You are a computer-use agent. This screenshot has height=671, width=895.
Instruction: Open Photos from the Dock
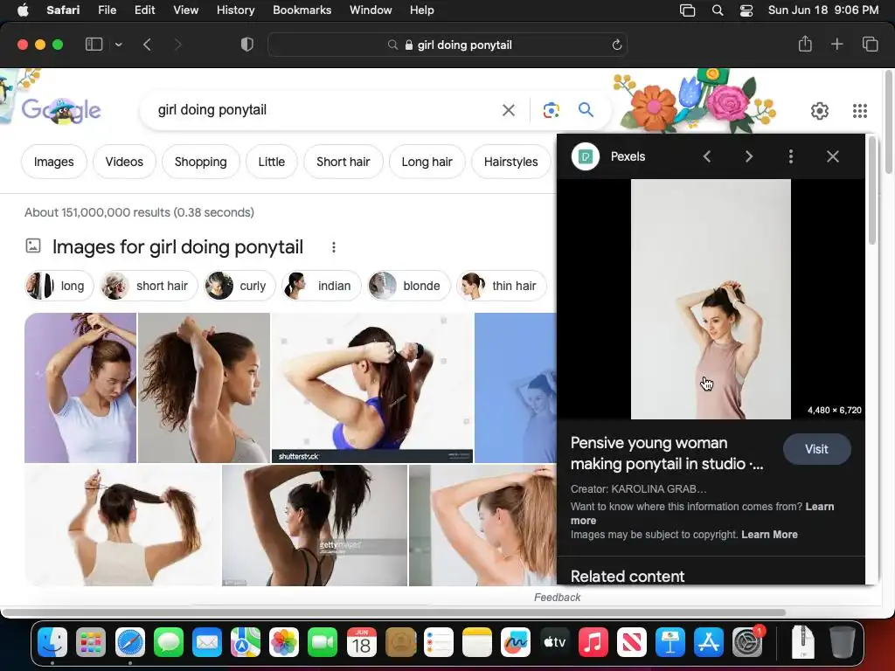pos(284,643)
